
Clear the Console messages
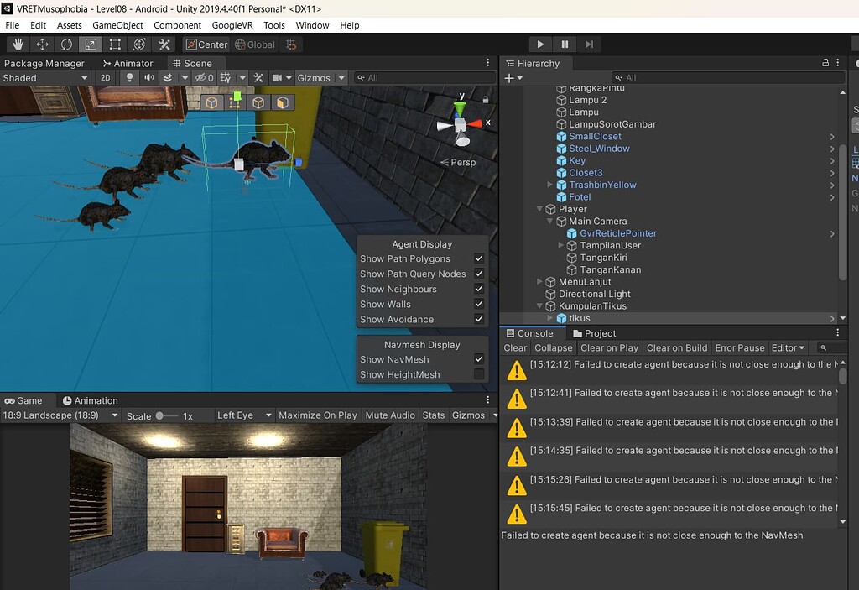coord(515,347)
